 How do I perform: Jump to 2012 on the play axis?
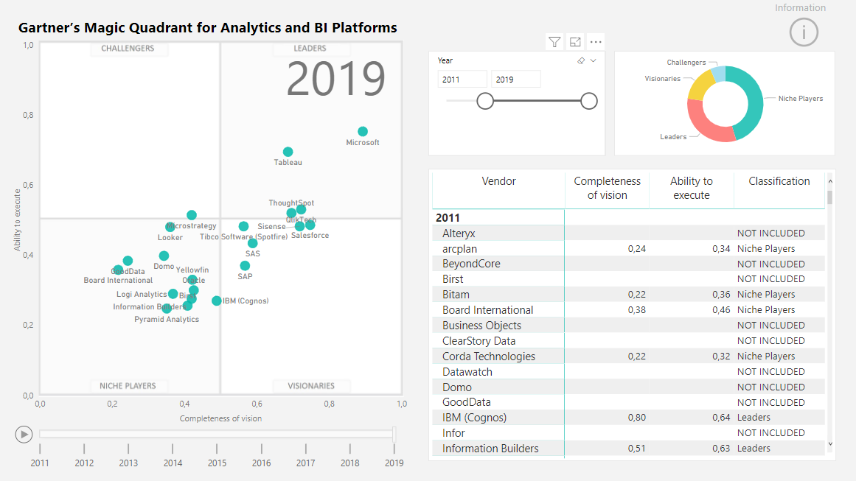click(x=84, y=463)
